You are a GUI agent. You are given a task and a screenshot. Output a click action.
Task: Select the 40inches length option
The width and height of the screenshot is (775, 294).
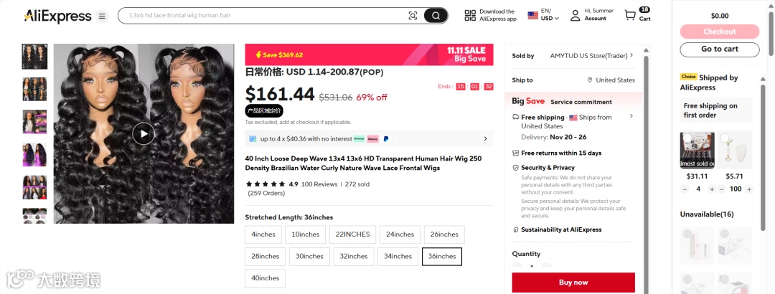coord(265,278)
